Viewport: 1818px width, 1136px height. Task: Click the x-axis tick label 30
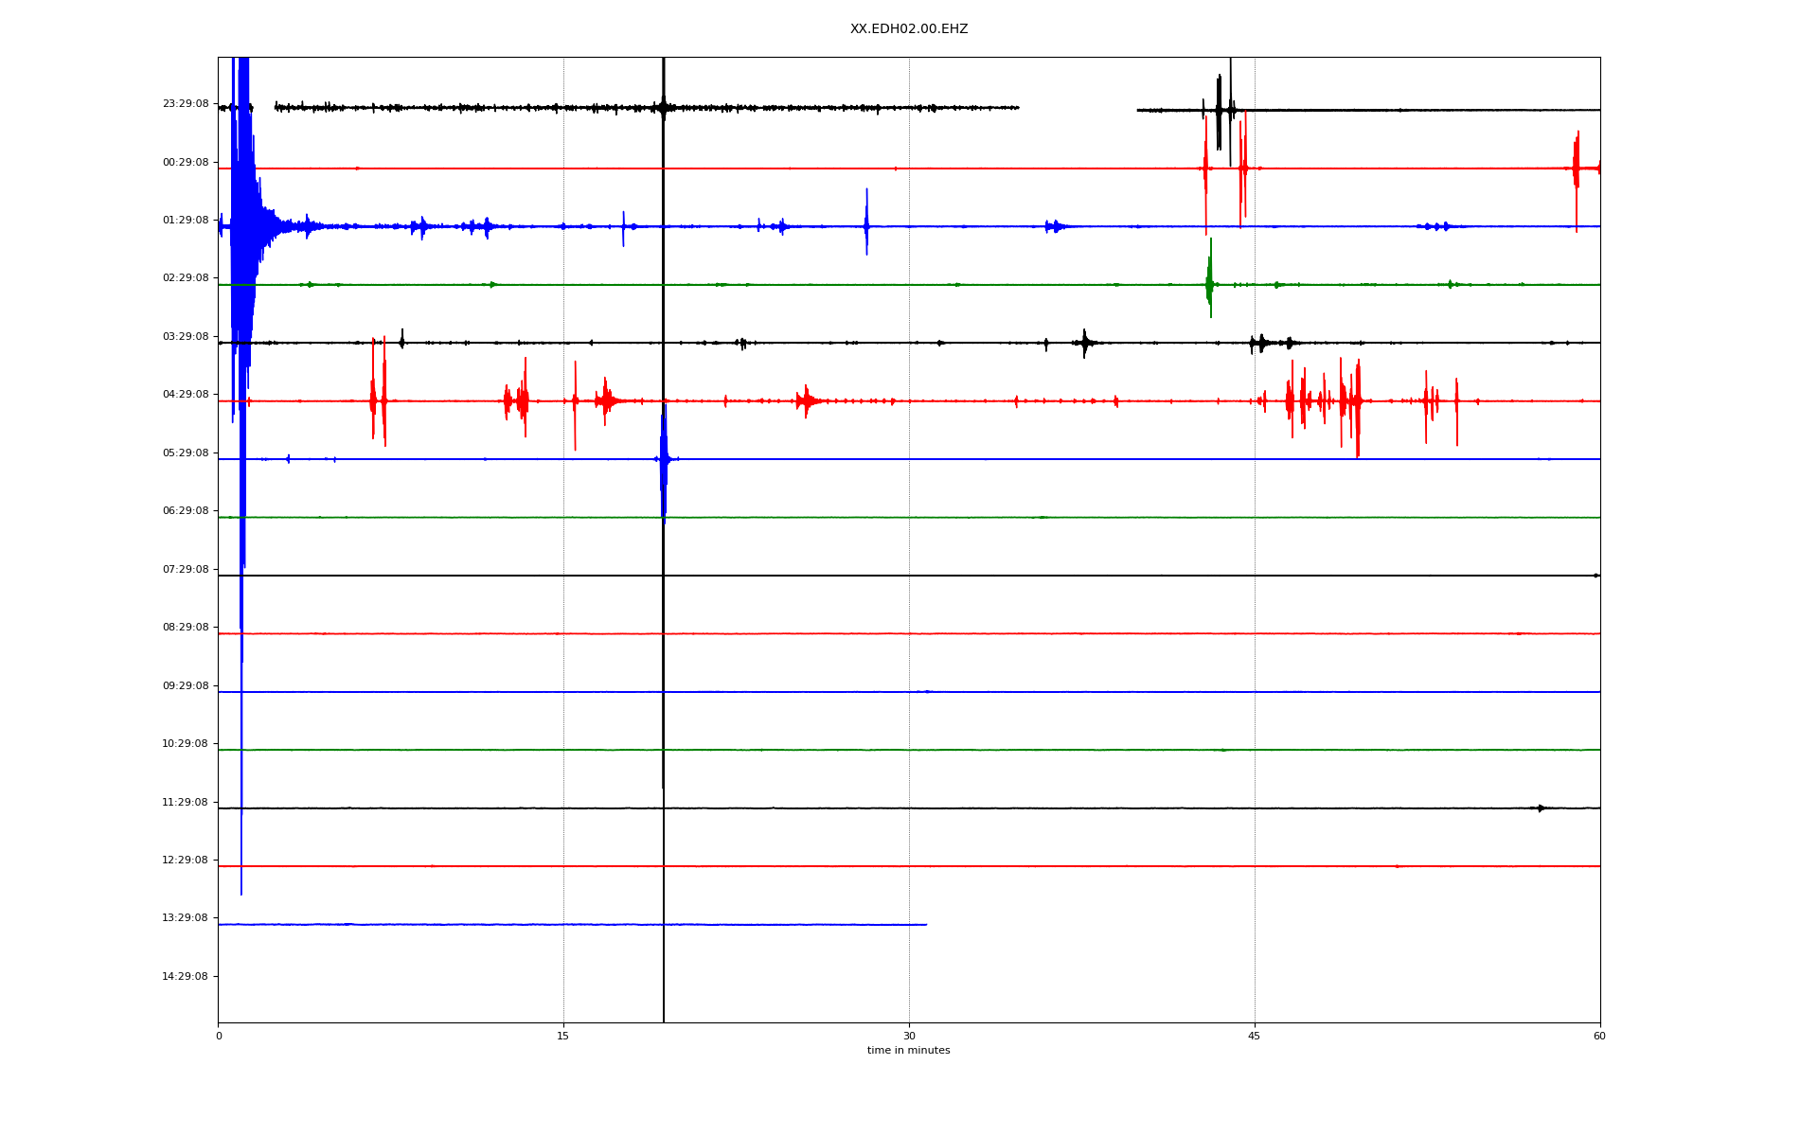click(909, 1037)
